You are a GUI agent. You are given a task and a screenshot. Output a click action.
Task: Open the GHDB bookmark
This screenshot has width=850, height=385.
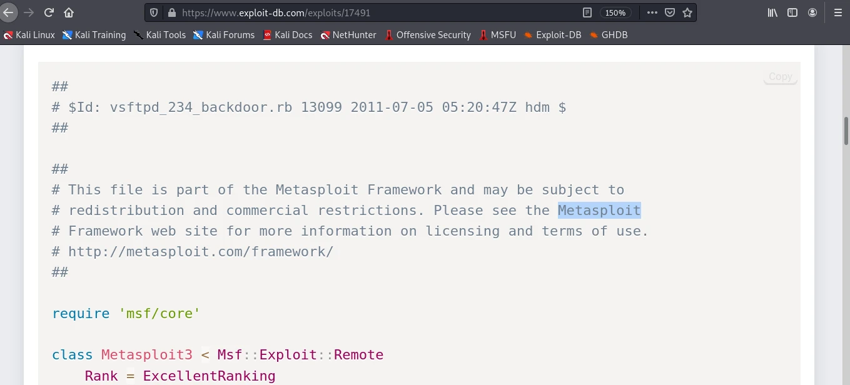click(609, 35)
